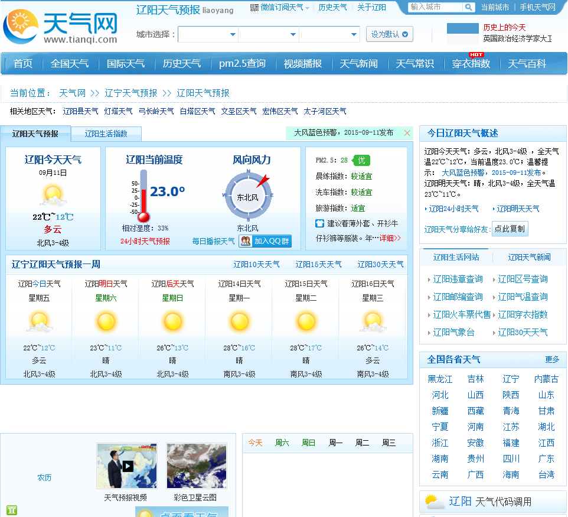Open the 辽阳15天天气 link
The height and width of the screenshot is (517, 568).
tap(318, 264)
